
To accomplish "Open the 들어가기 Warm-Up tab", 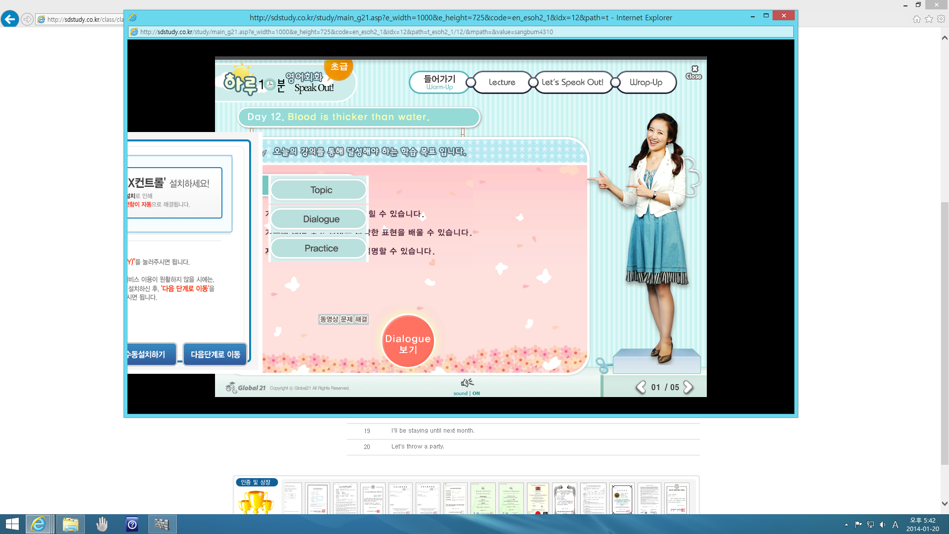I will point(439,82).
